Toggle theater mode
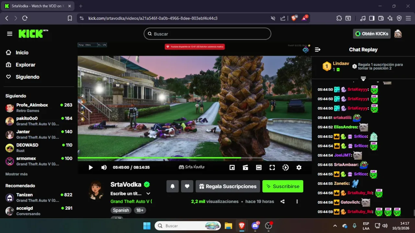The width and height of the screenshot is (415, 233). 259,167
